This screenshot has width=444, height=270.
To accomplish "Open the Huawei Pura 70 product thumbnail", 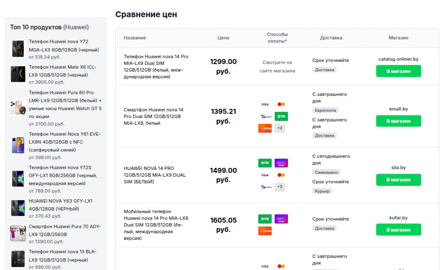I will click(18, 234).
